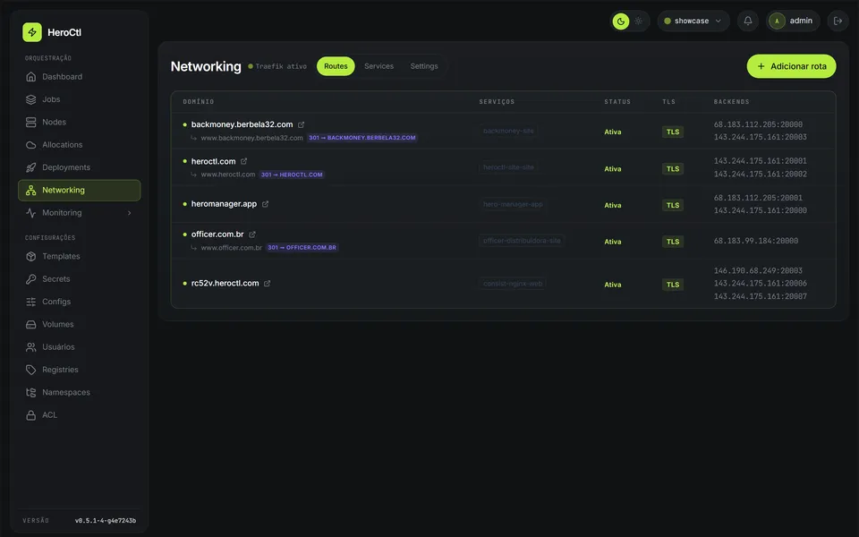Click the DOMÍNIO column header
The image size is (859, 537).
click(199, 102)
